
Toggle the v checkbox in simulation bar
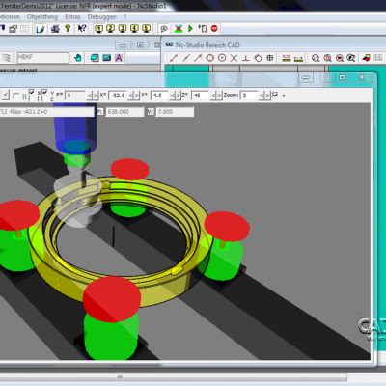tap(44, 93)
